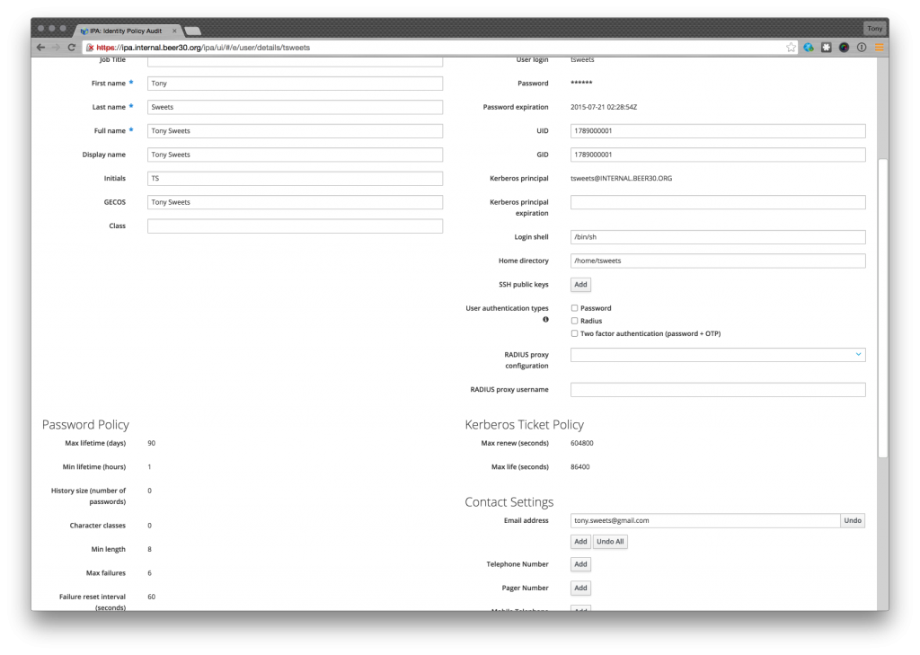Add an SSH public key
Screen dimensions: 920x655
click(x=579, y=284)
